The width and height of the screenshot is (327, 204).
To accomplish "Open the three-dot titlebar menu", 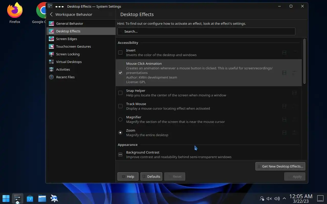I will (60, 6).
